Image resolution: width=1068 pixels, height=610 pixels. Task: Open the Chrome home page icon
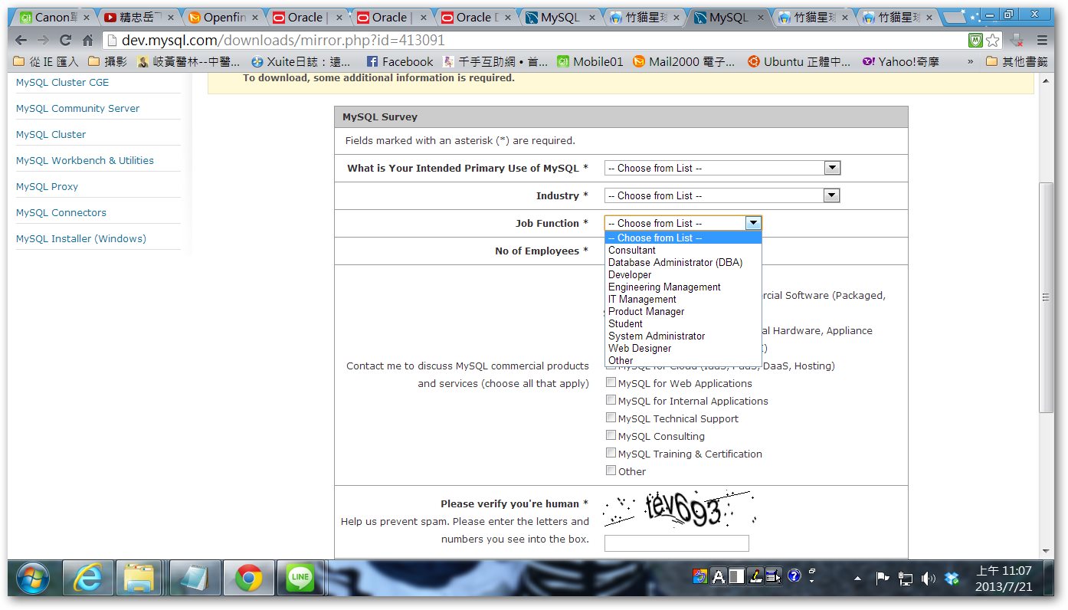click(x=88, y=41)
